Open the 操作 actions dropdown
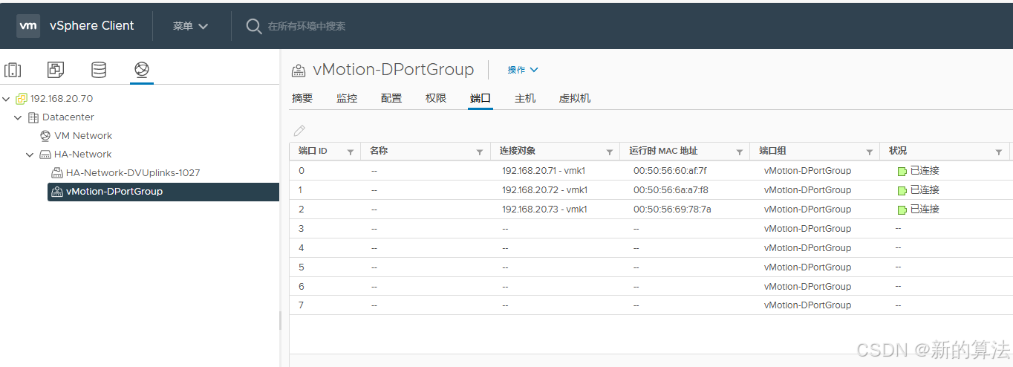The height and width of the screenshot is (367, 1013). click(523, 70)
